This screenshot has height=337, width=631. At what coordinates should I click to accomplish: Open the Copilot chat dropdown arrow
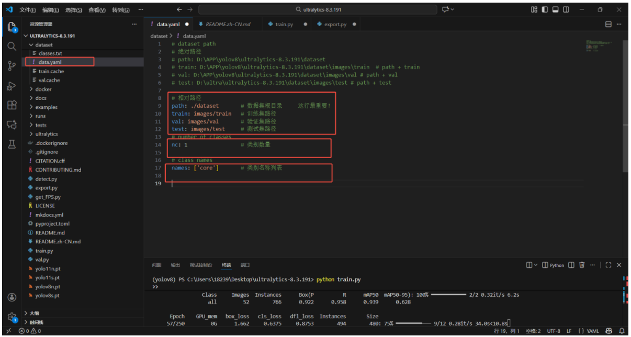tap(453, 9)
